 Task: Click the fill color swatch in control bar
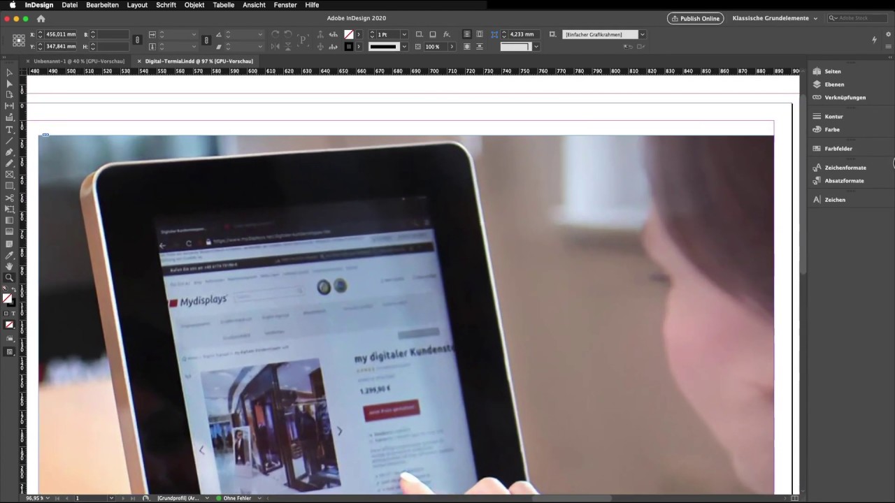click(349, 34)
